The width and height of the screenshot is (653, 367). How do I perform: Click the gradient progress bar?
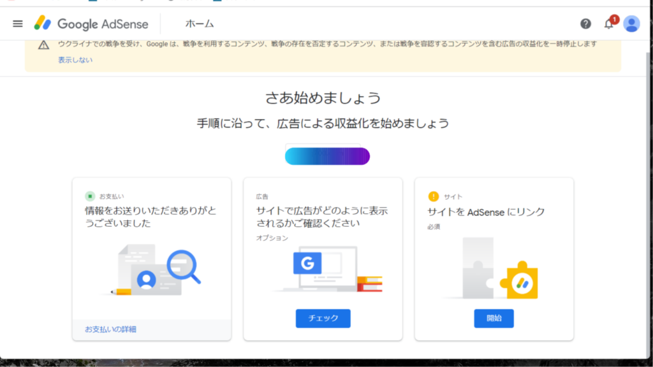coord(327,156)
